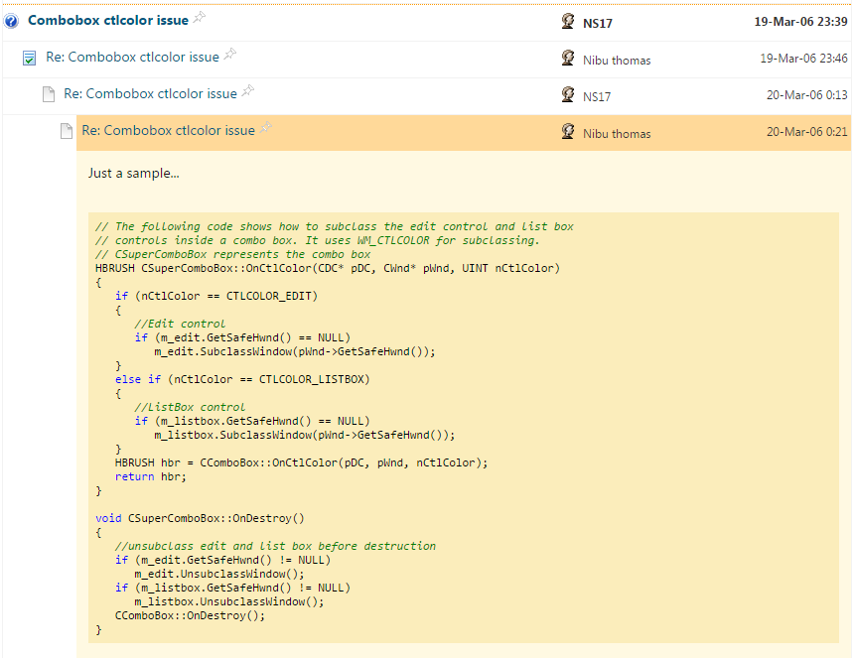Click the avatar icon next to Nibu thomas at 23:46
Viewport: 855px width, 658px height.
click(568, 58)
